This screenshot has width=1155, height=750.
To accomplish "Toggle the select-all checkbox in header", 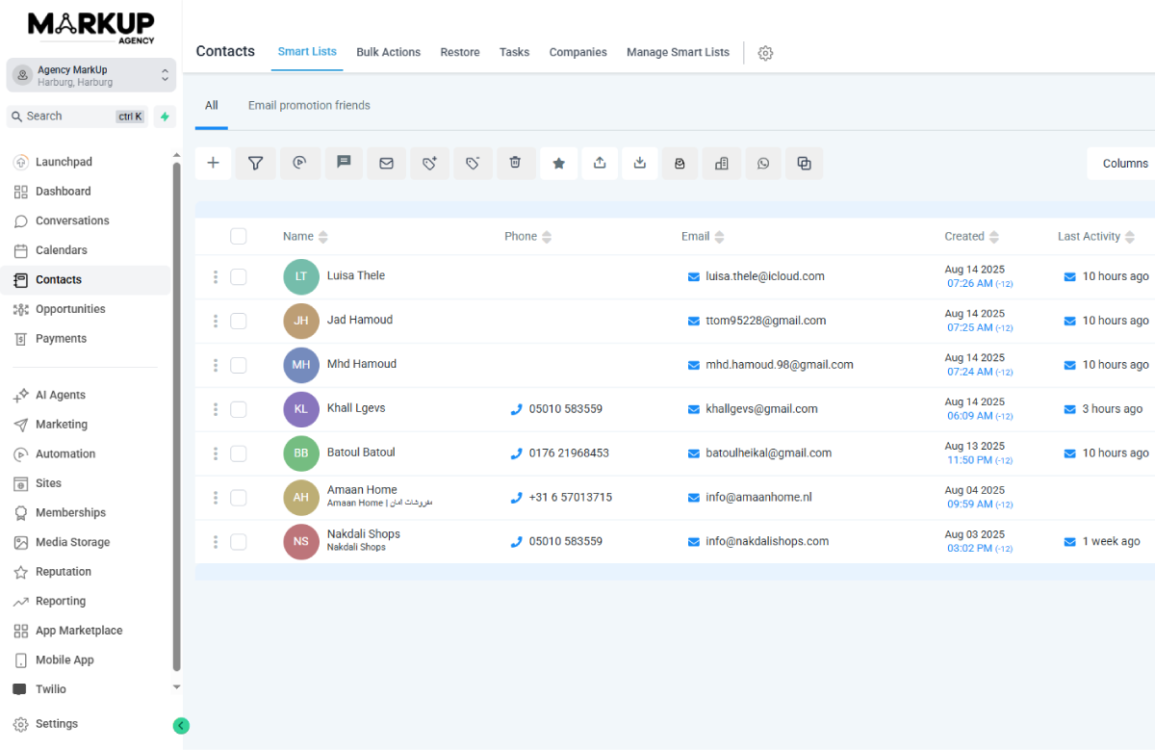I will 239,237.
